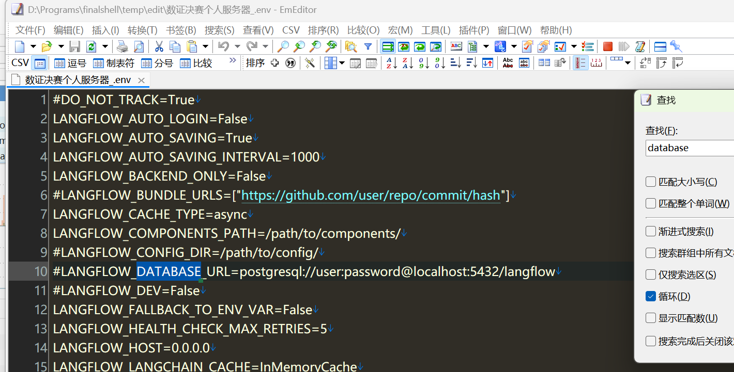
Task: Click the 查找(F) search input field
Action: 690,148
